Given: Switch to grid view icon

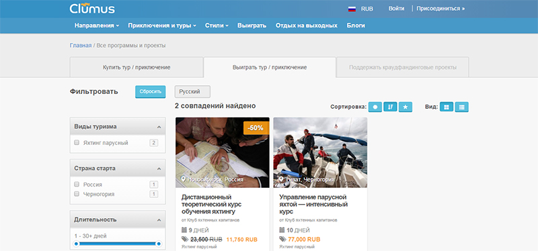Looking at the screenshot, I should coord(447,107).
